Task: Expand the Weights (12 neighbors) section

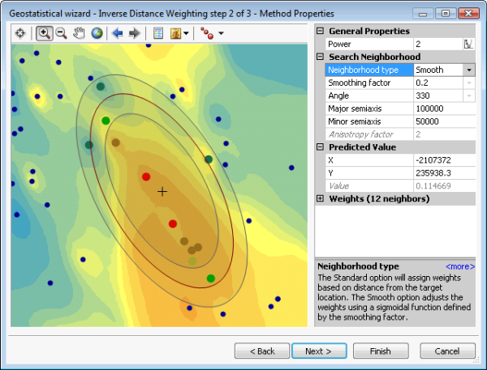Action: [320, 199]
